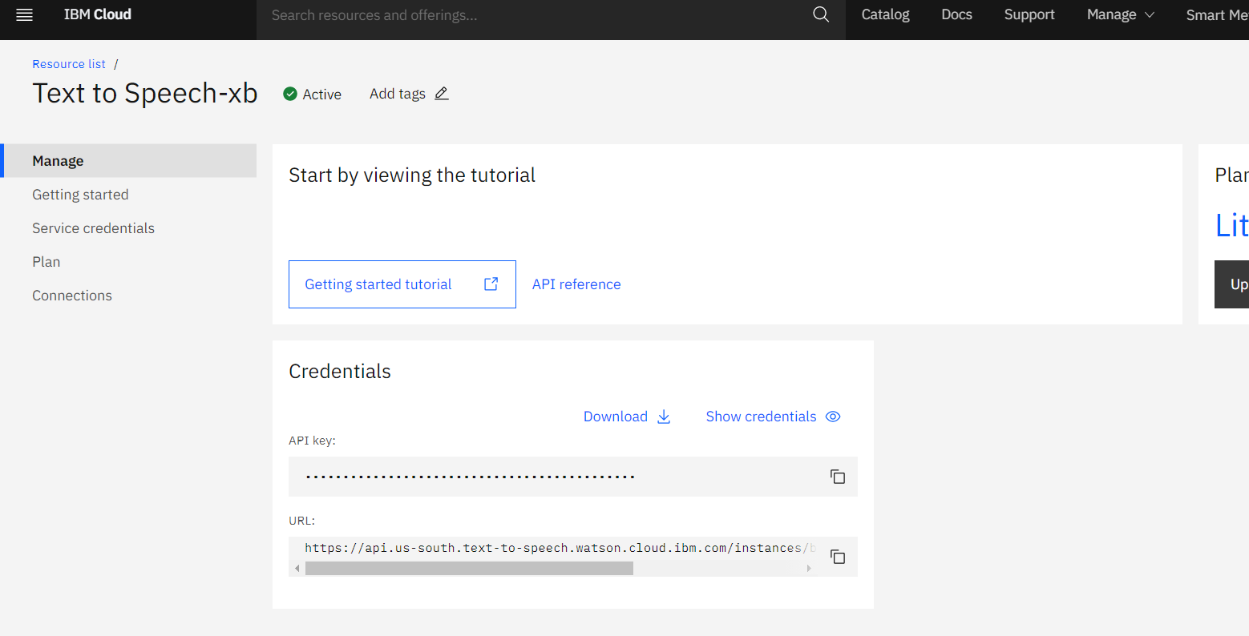Click the Add tags pencil icon
This screenshot has width=1249, height=636.
(441, 94)
